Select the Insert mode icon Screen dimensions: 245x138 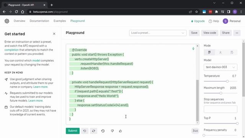(220, 52)
